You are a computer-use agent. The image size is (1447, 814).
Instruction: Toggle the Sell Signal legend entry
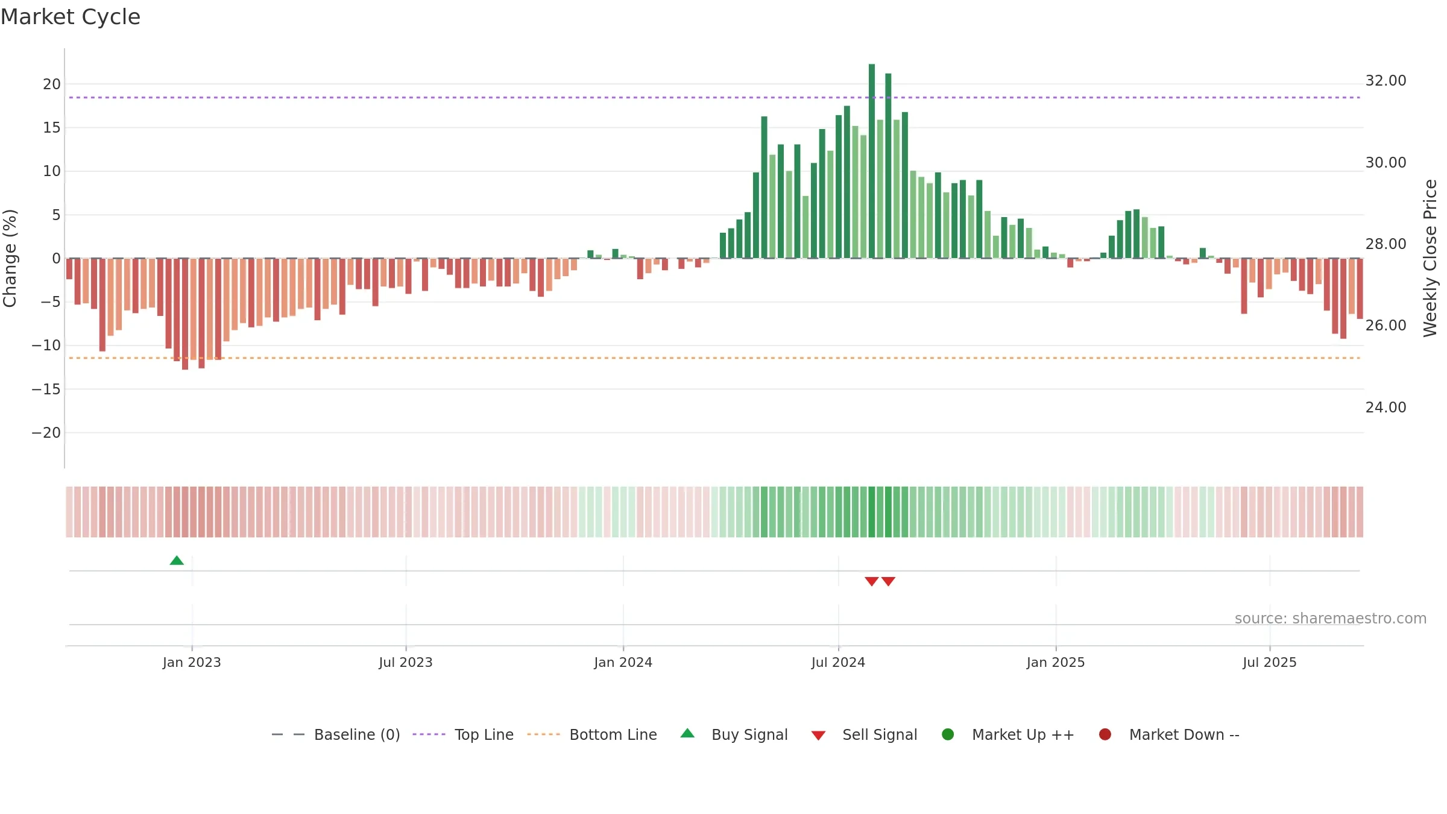click(864, 734)
